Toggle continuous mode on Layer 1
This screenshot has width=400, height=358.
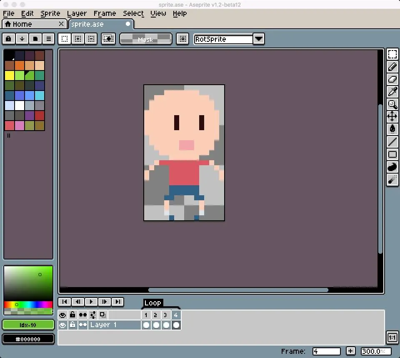coord(82,325)
